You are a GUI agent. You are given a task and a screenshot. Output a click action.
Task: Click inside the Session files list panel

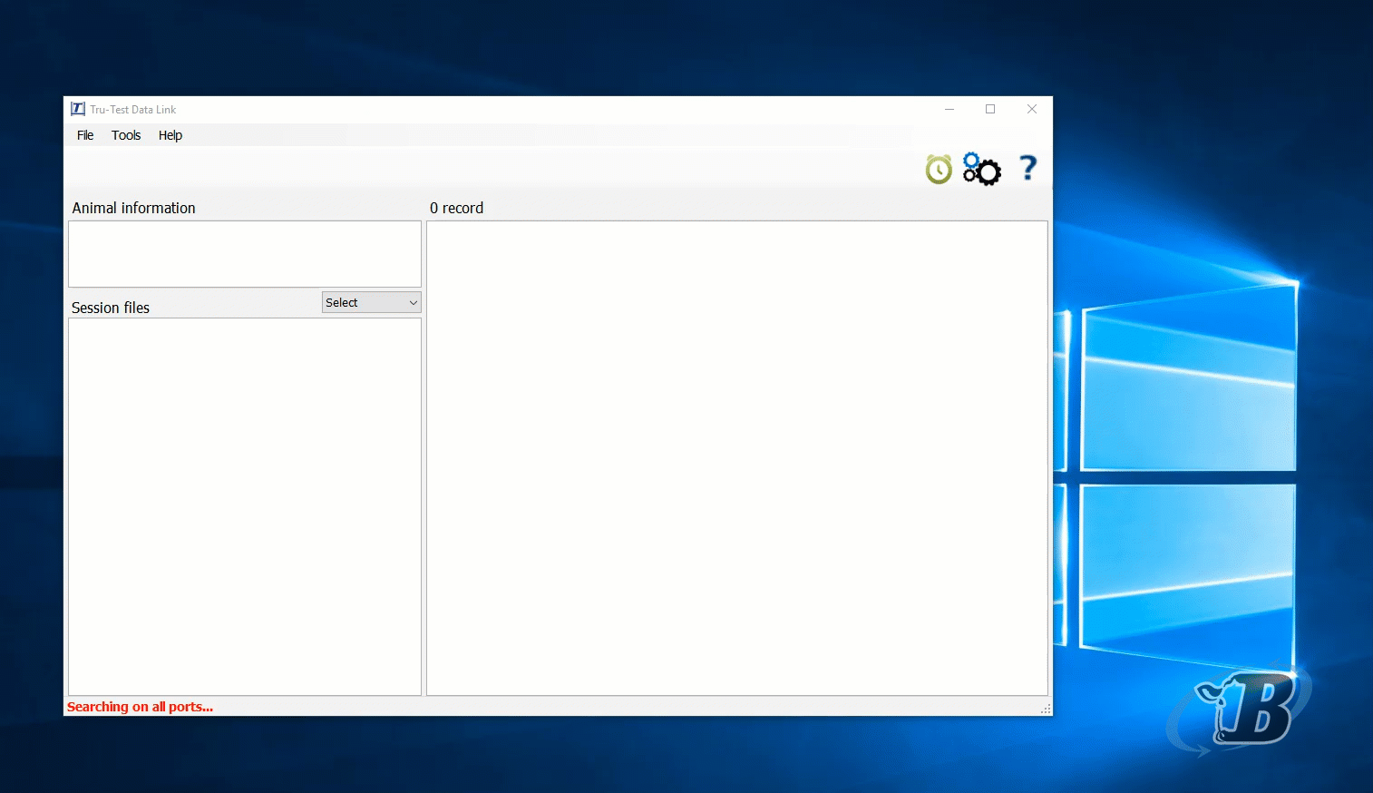[245, 506]
